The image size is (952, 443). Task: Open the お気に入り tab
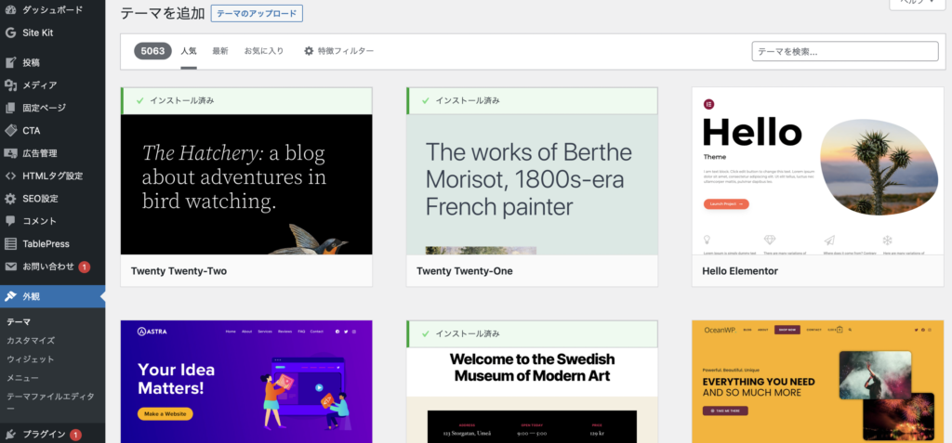pyautogui.click(x=264, y=51)
